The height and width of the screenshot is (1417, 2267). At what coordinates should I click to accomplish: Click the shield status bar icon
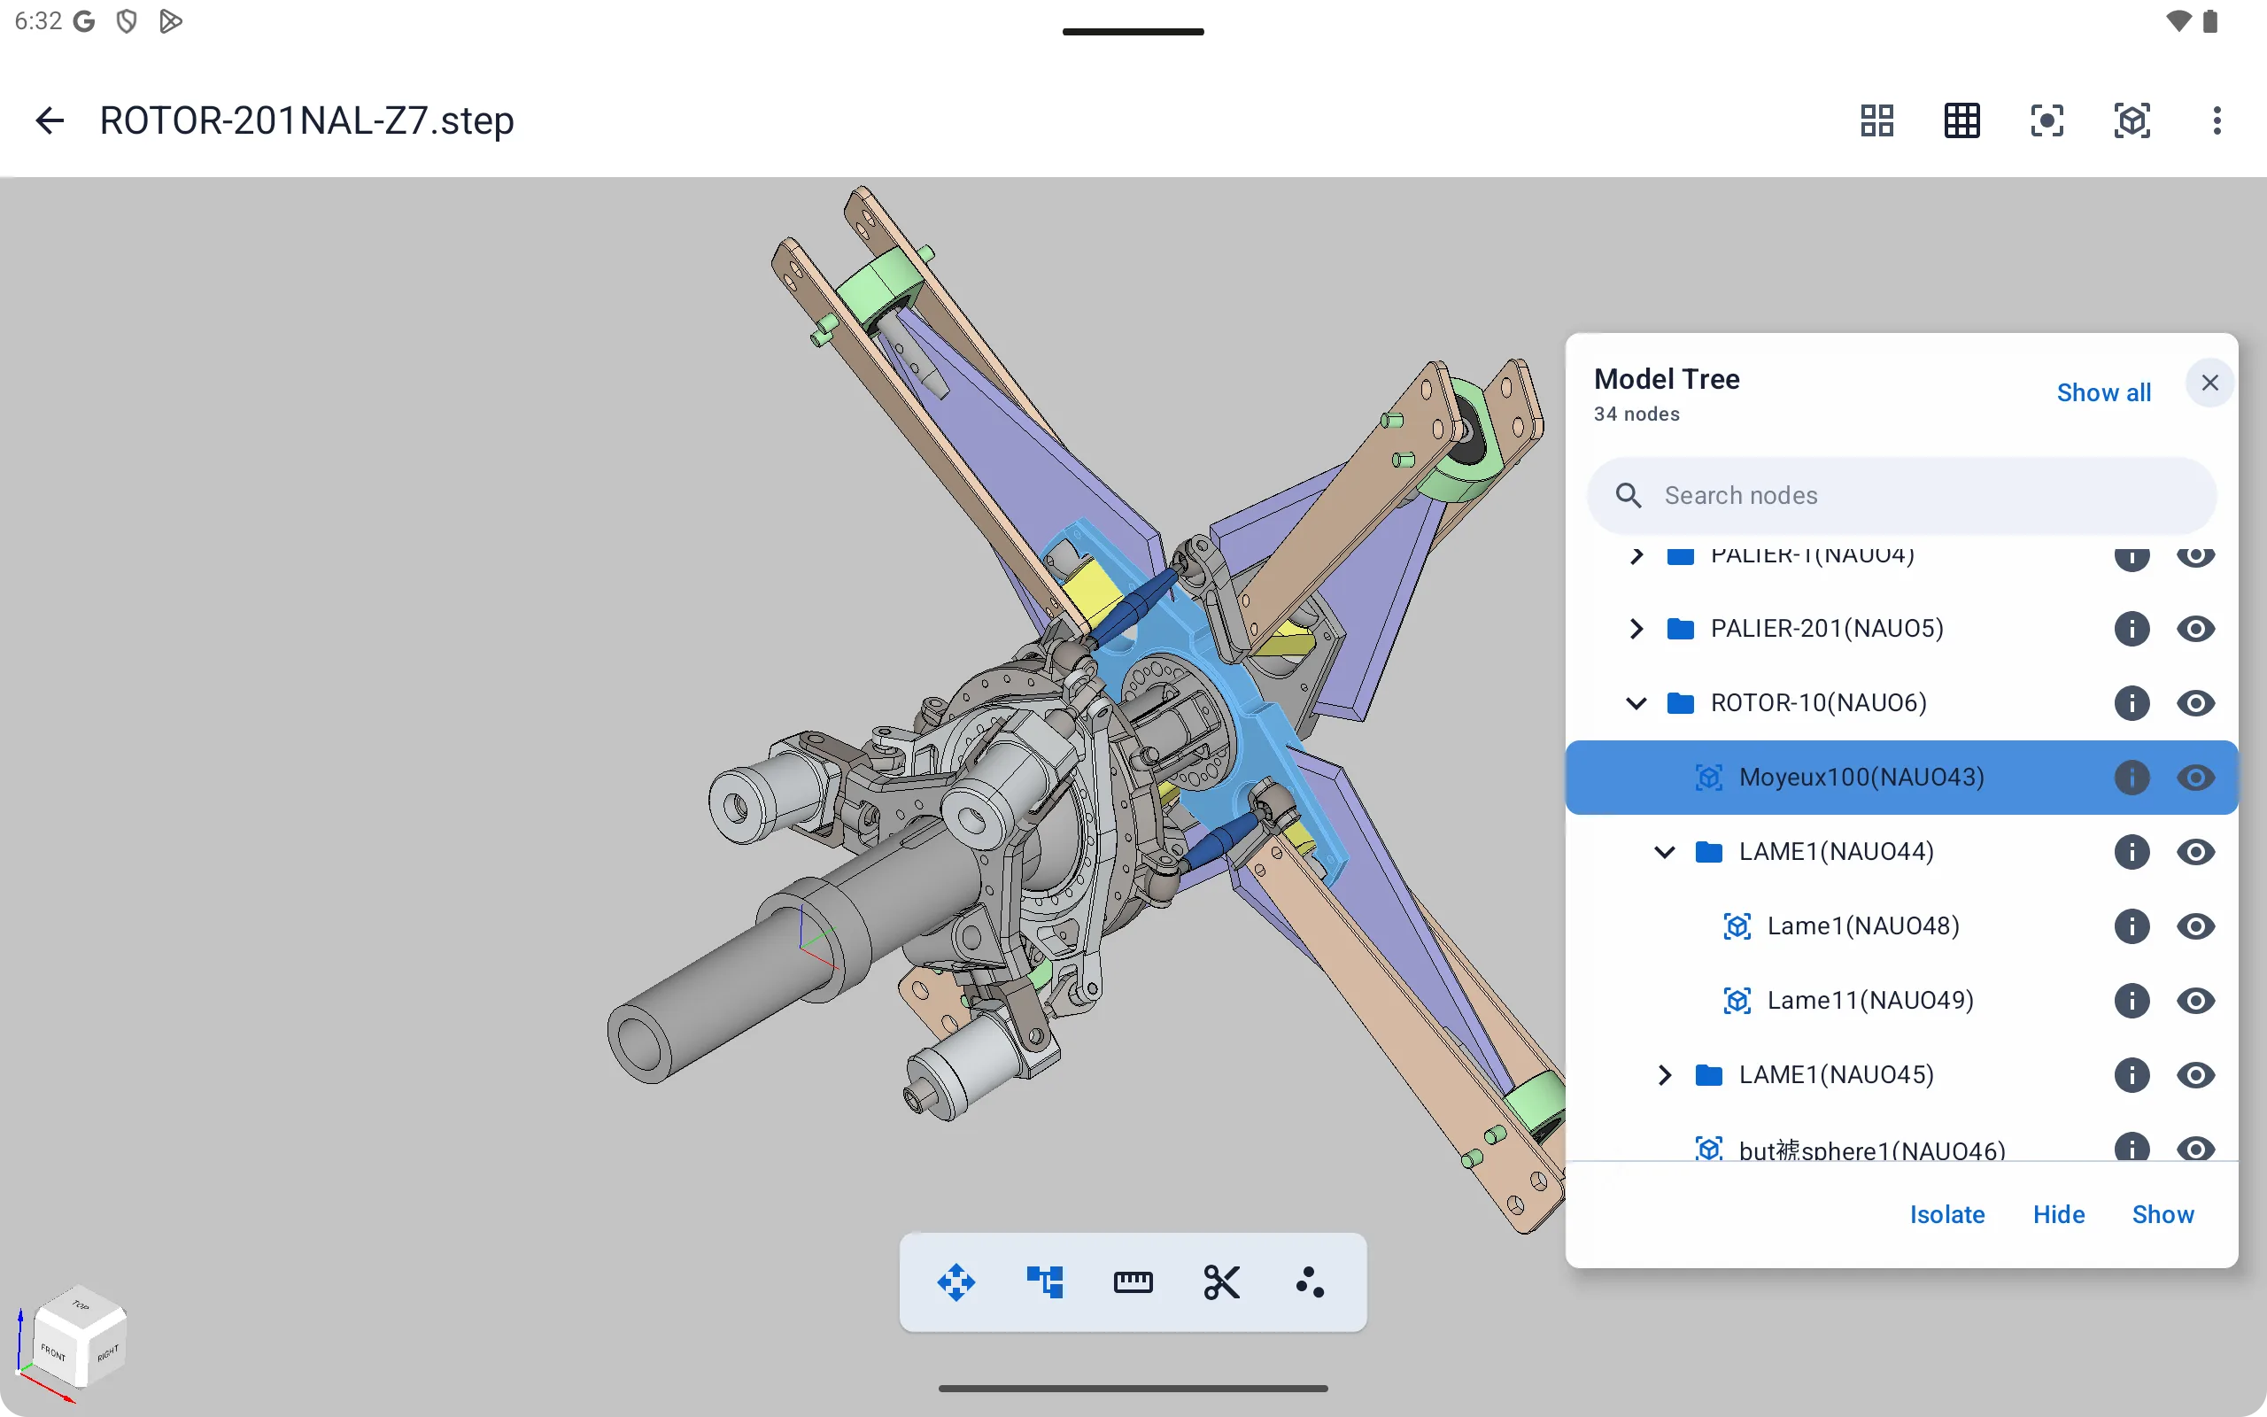click(127, 21)
